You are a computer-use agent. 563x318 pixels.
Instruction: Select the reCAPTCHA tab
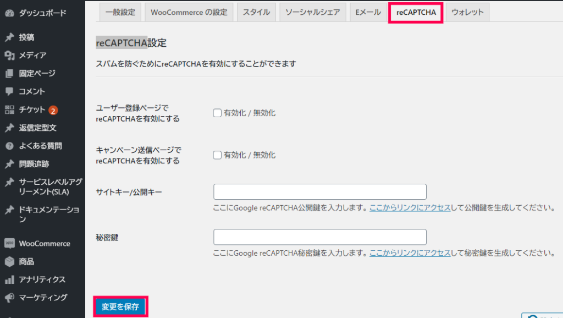click(416, 13)
